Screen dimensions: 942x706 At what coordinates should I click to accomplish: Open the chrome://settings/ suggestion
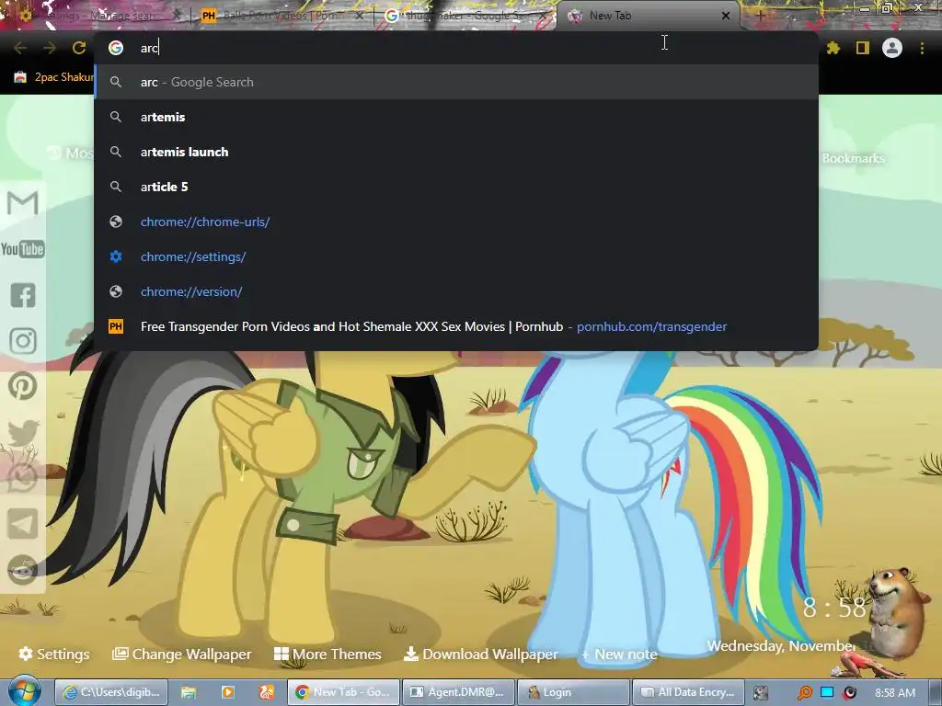pos(456,256)
